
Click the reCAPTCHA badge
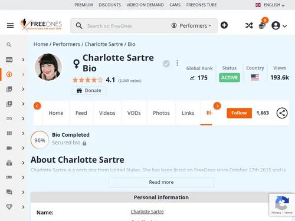point(281,205)
